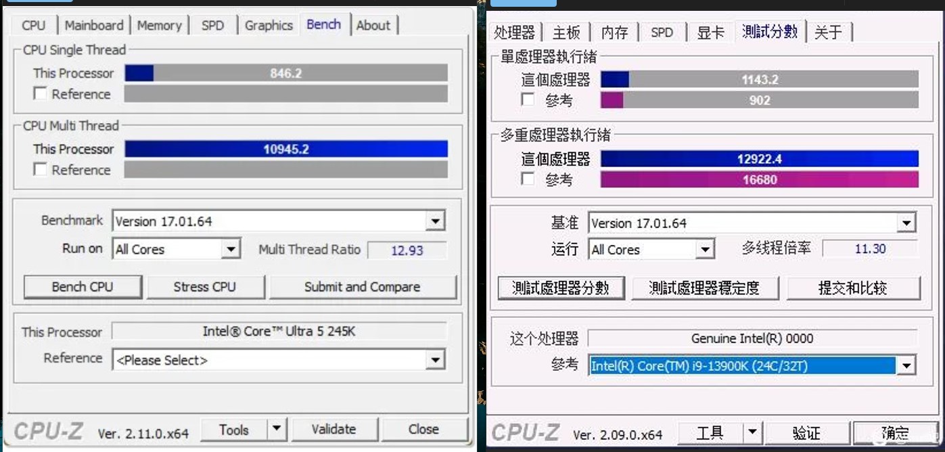Screen dimensions: 945x452
Task: Click the Genuine Intel(R) 0000 field
Action: [752, 338]
